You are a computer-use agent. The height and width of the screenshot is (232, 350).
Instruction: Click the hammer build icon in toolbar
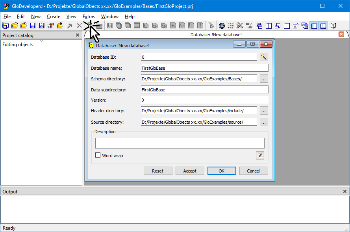coord(70,26)
